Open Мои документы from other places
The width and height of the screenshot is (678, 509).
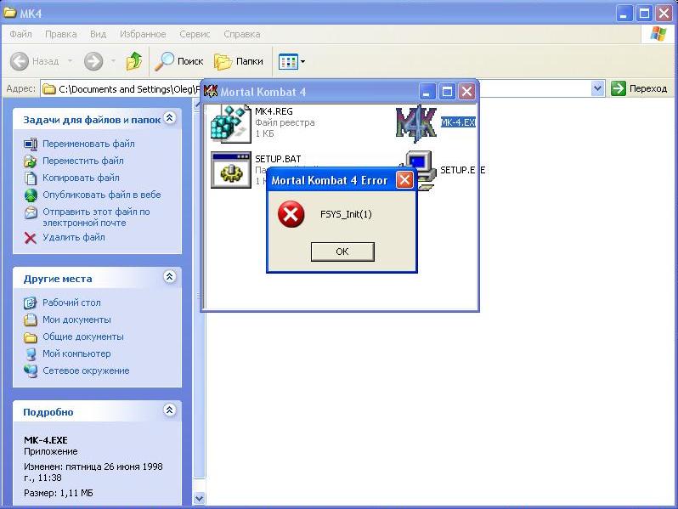(76, 320)
